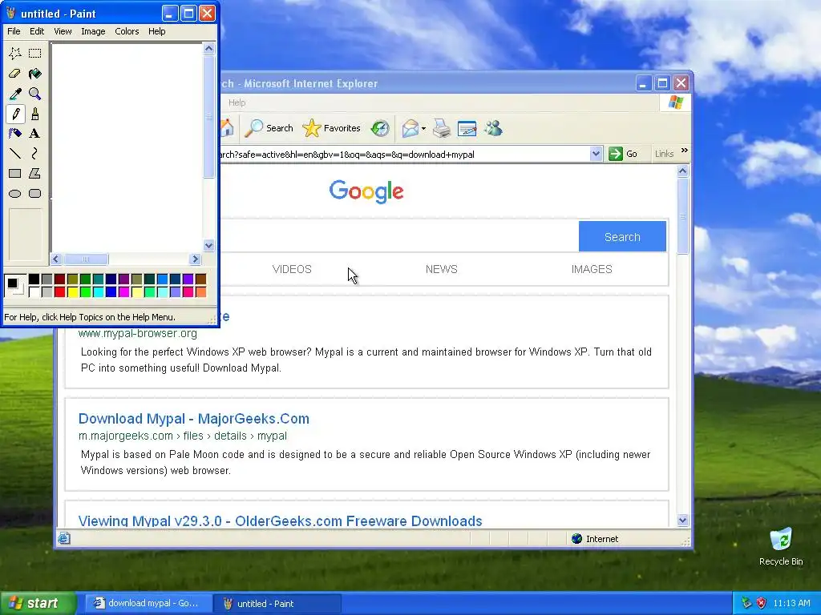This screenshot has height=615, width=821.
Task: Open Favorites in Internet Explorer toolbar
Action: coord(332,128)
